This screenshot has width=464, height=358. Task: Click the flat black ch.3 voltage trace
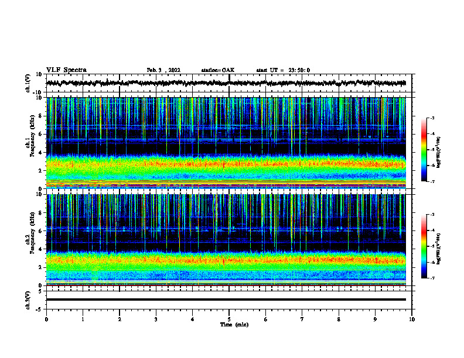[226, 300]
